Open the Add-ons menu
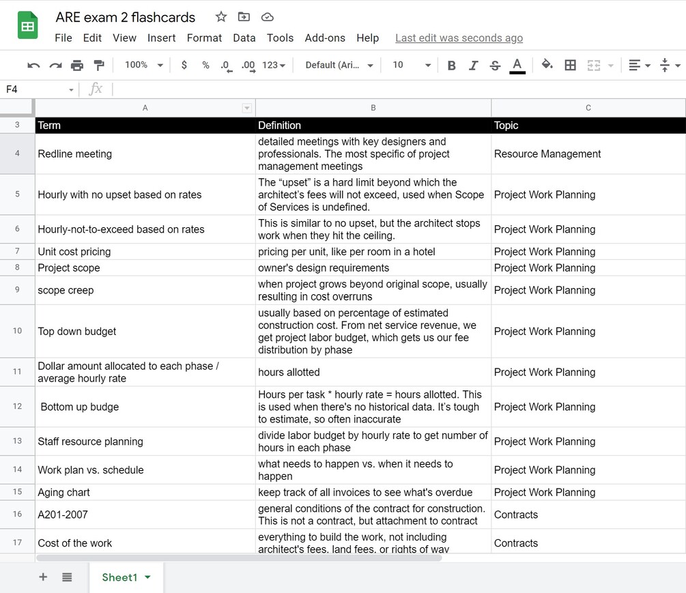686x593 pixels. 325,38
